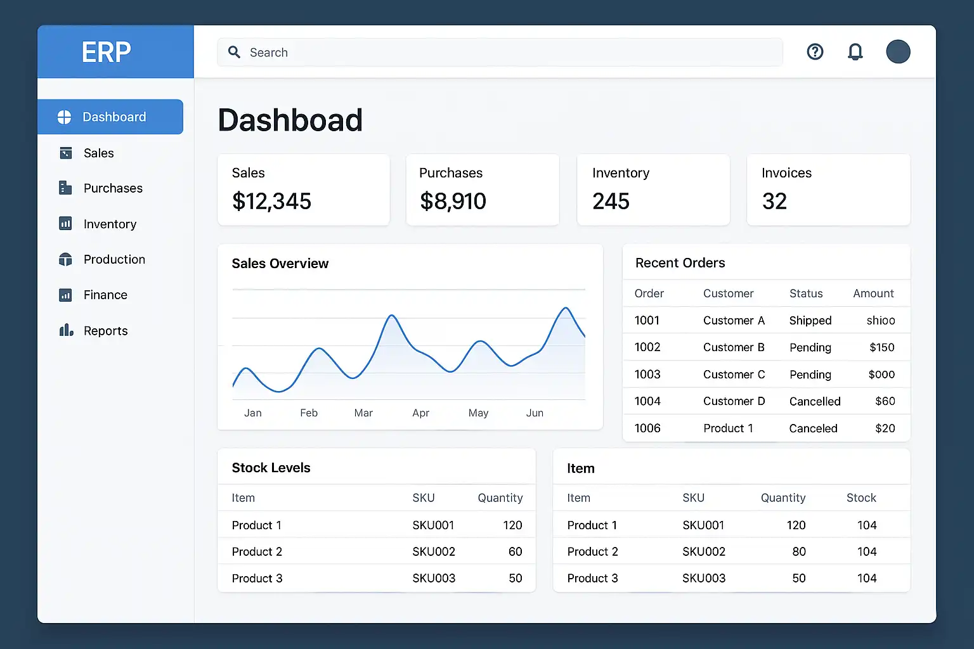This screenshot has height=649, width=974.
Task: Open the Finance section label
Action: click(105, 295)
